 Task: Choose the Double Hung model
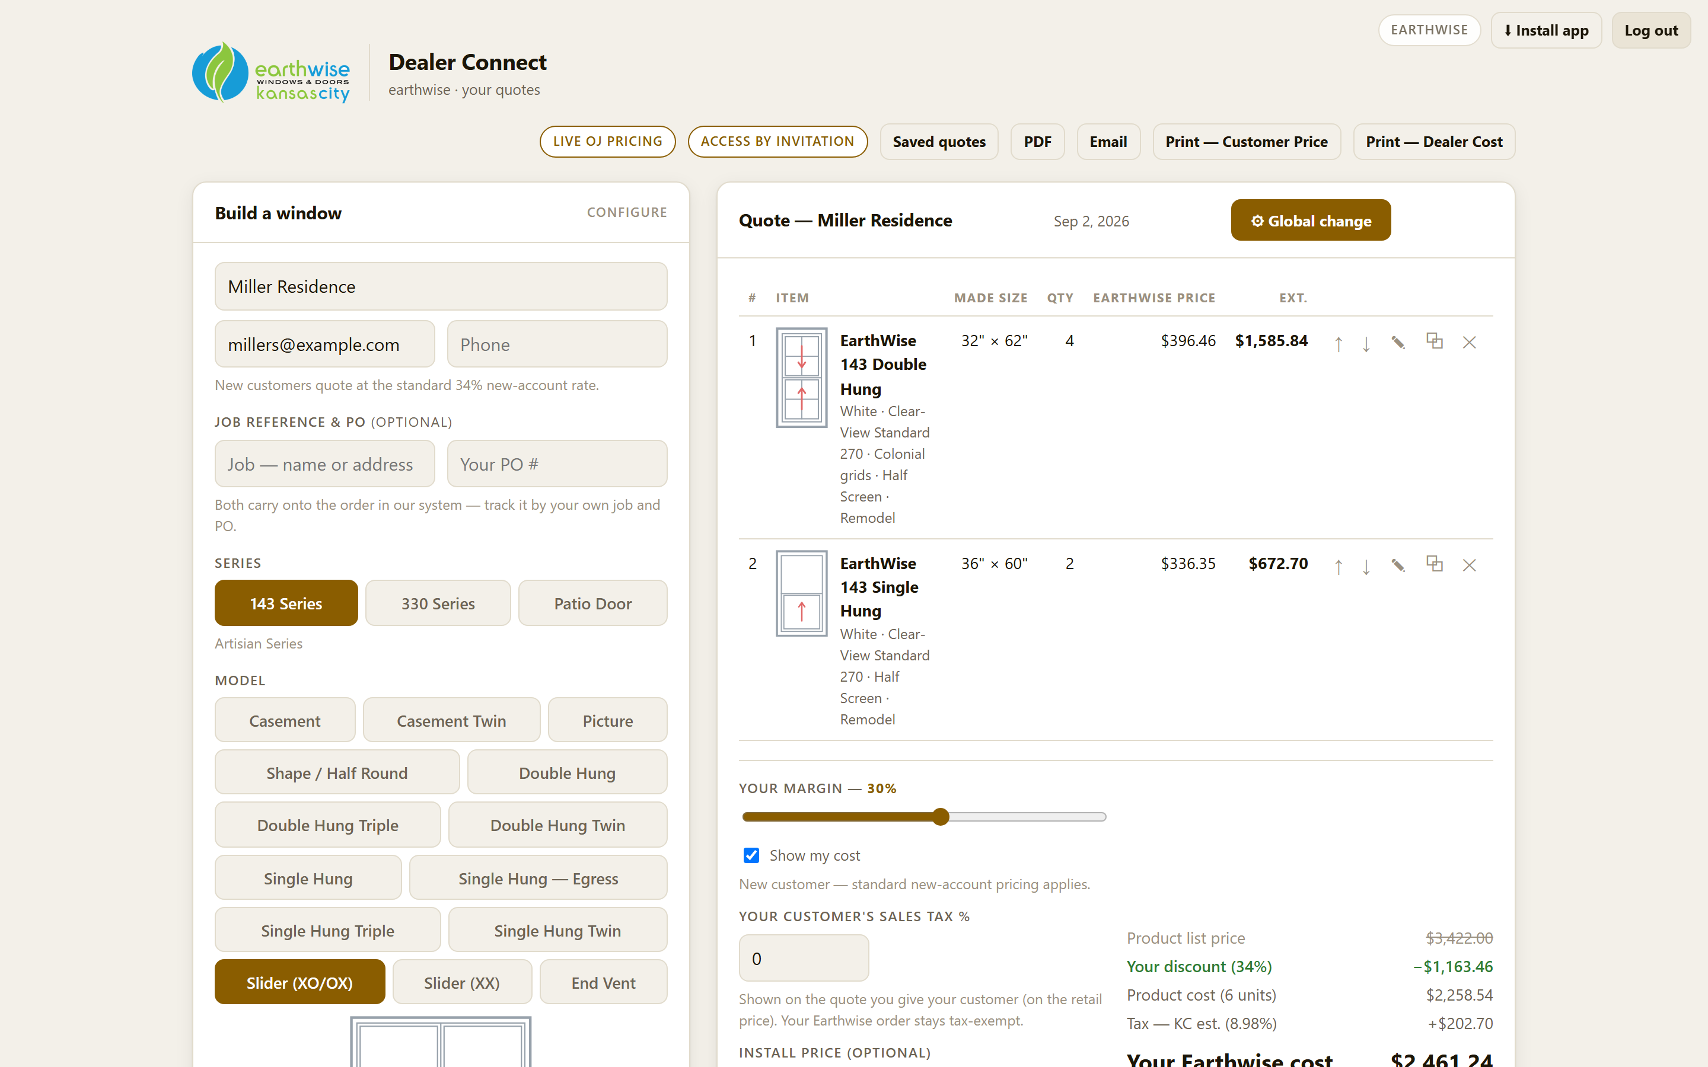pos(568,773)
